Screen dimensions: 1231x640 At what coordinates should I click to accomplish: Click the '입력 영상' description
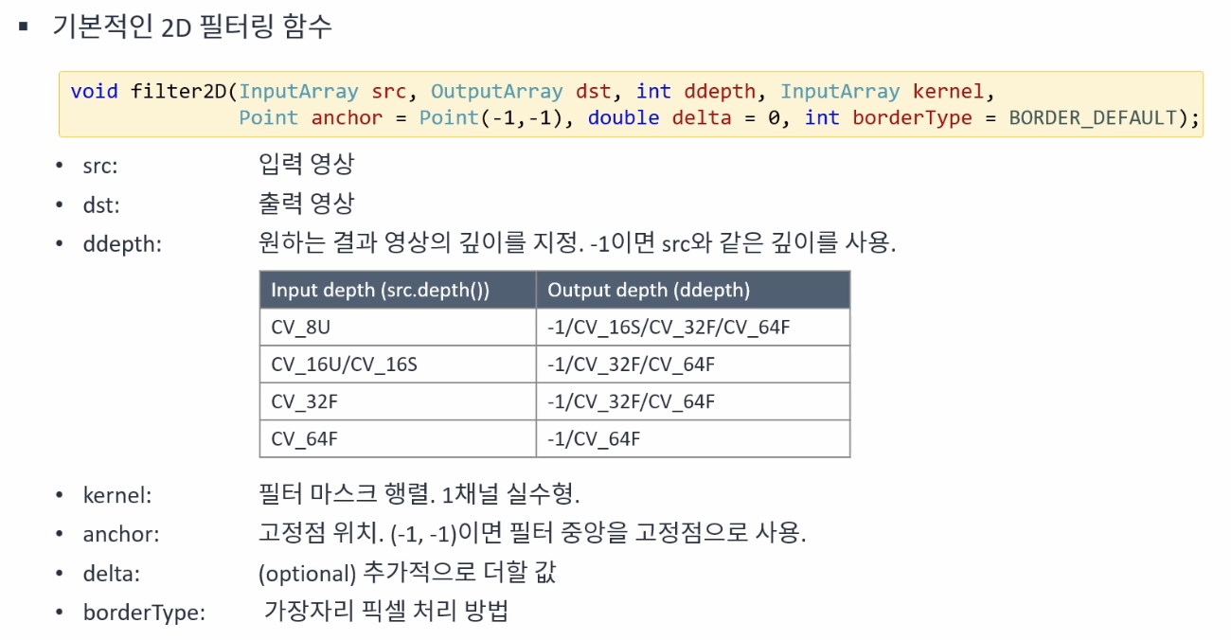point(306,164)
